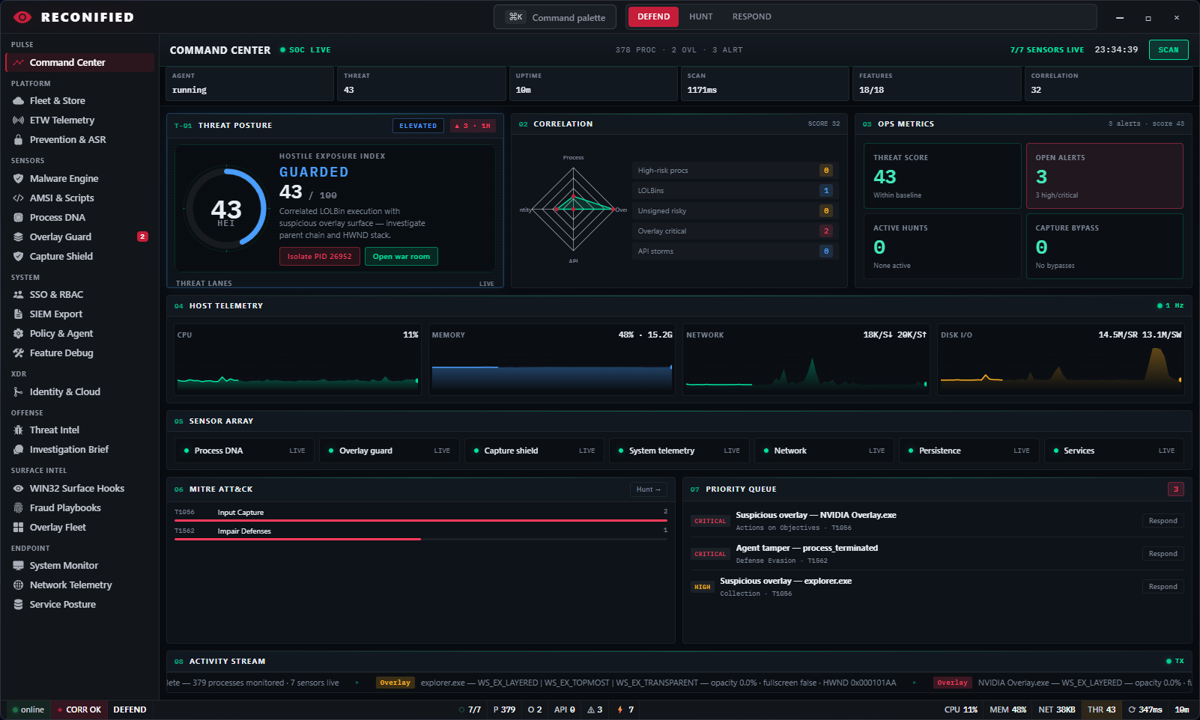
Task: Select Overlay guard sensor tile
Action: tap(390, 451)
